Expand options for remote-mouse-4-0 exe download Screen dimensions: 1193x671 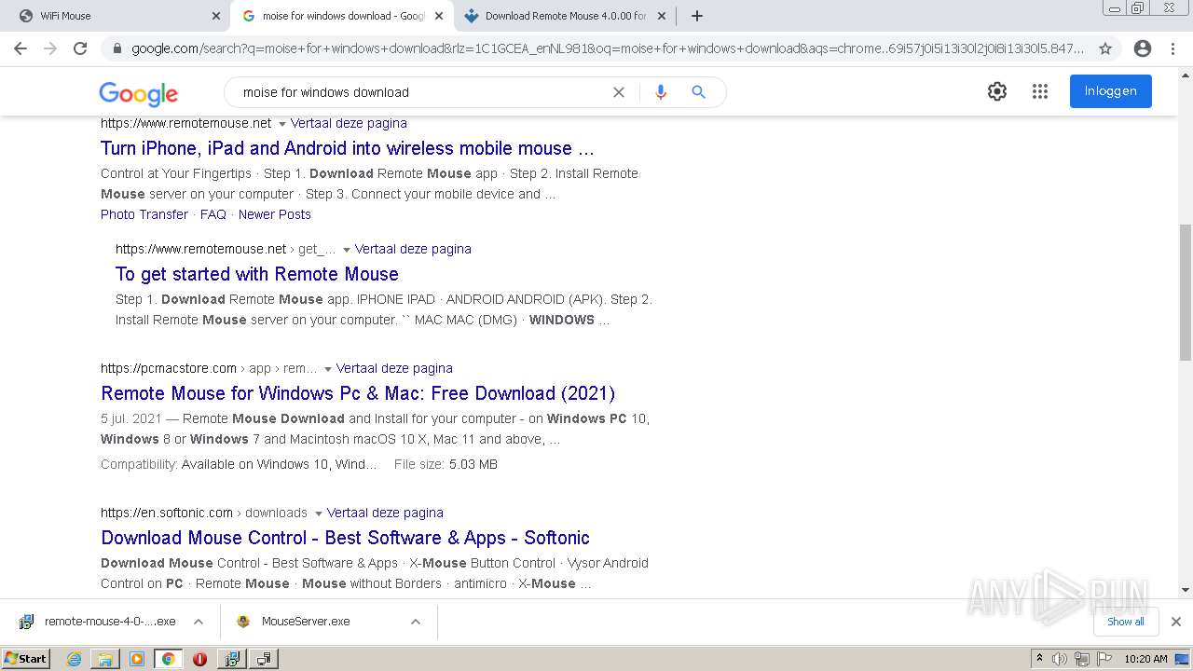pyautogui.click(x=199, y=622)
